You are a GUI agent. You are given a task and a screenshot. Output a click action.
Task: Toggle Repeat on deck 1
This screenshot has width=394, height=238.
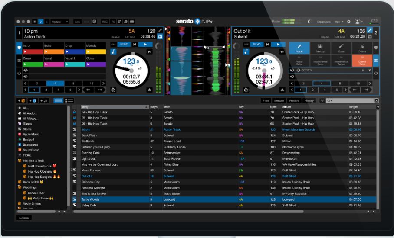[115, 37]
